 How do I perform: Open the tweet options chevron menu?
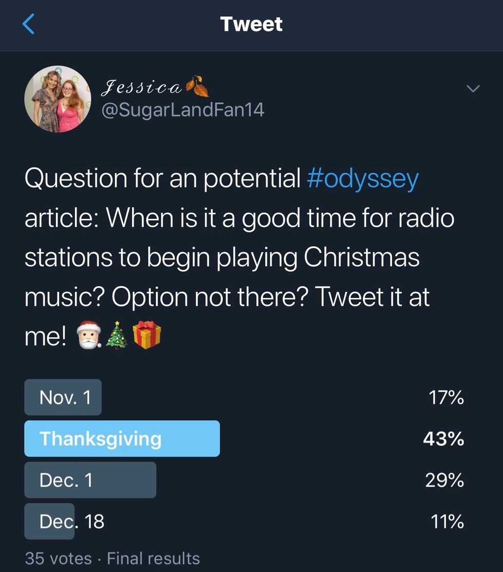[473, 89]
